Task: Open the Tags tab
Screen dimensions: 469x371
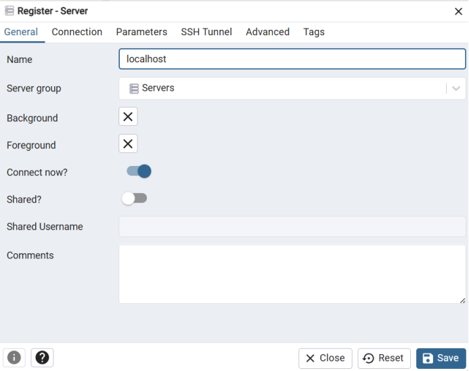Action: point(314,32)
